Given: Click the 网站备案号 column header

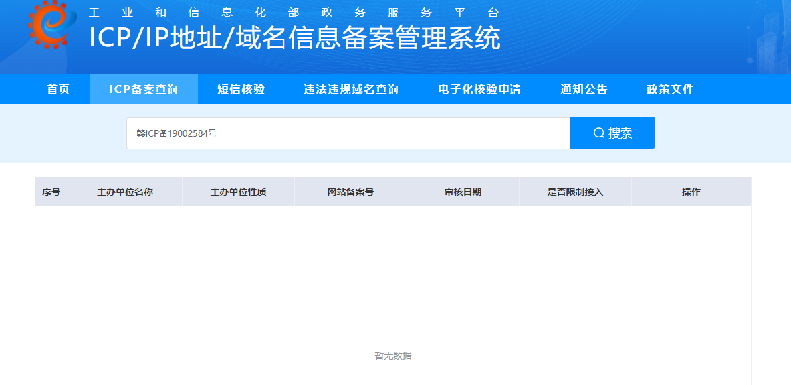Looking at the screenshot, I should coord(350,192).
